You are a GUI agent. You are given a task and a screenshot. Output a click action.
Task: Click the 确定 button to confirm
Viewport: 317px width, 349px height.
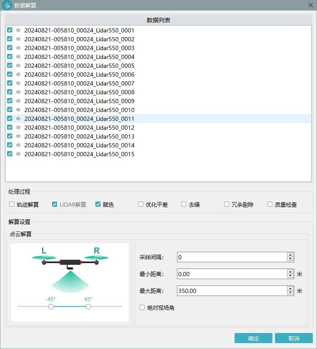click(254, 338)
